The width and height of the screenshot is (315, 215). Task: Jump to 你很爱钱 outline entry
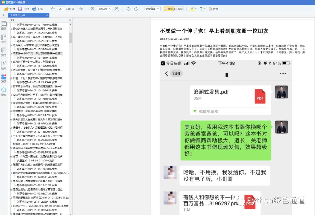[x=35, y=111]
